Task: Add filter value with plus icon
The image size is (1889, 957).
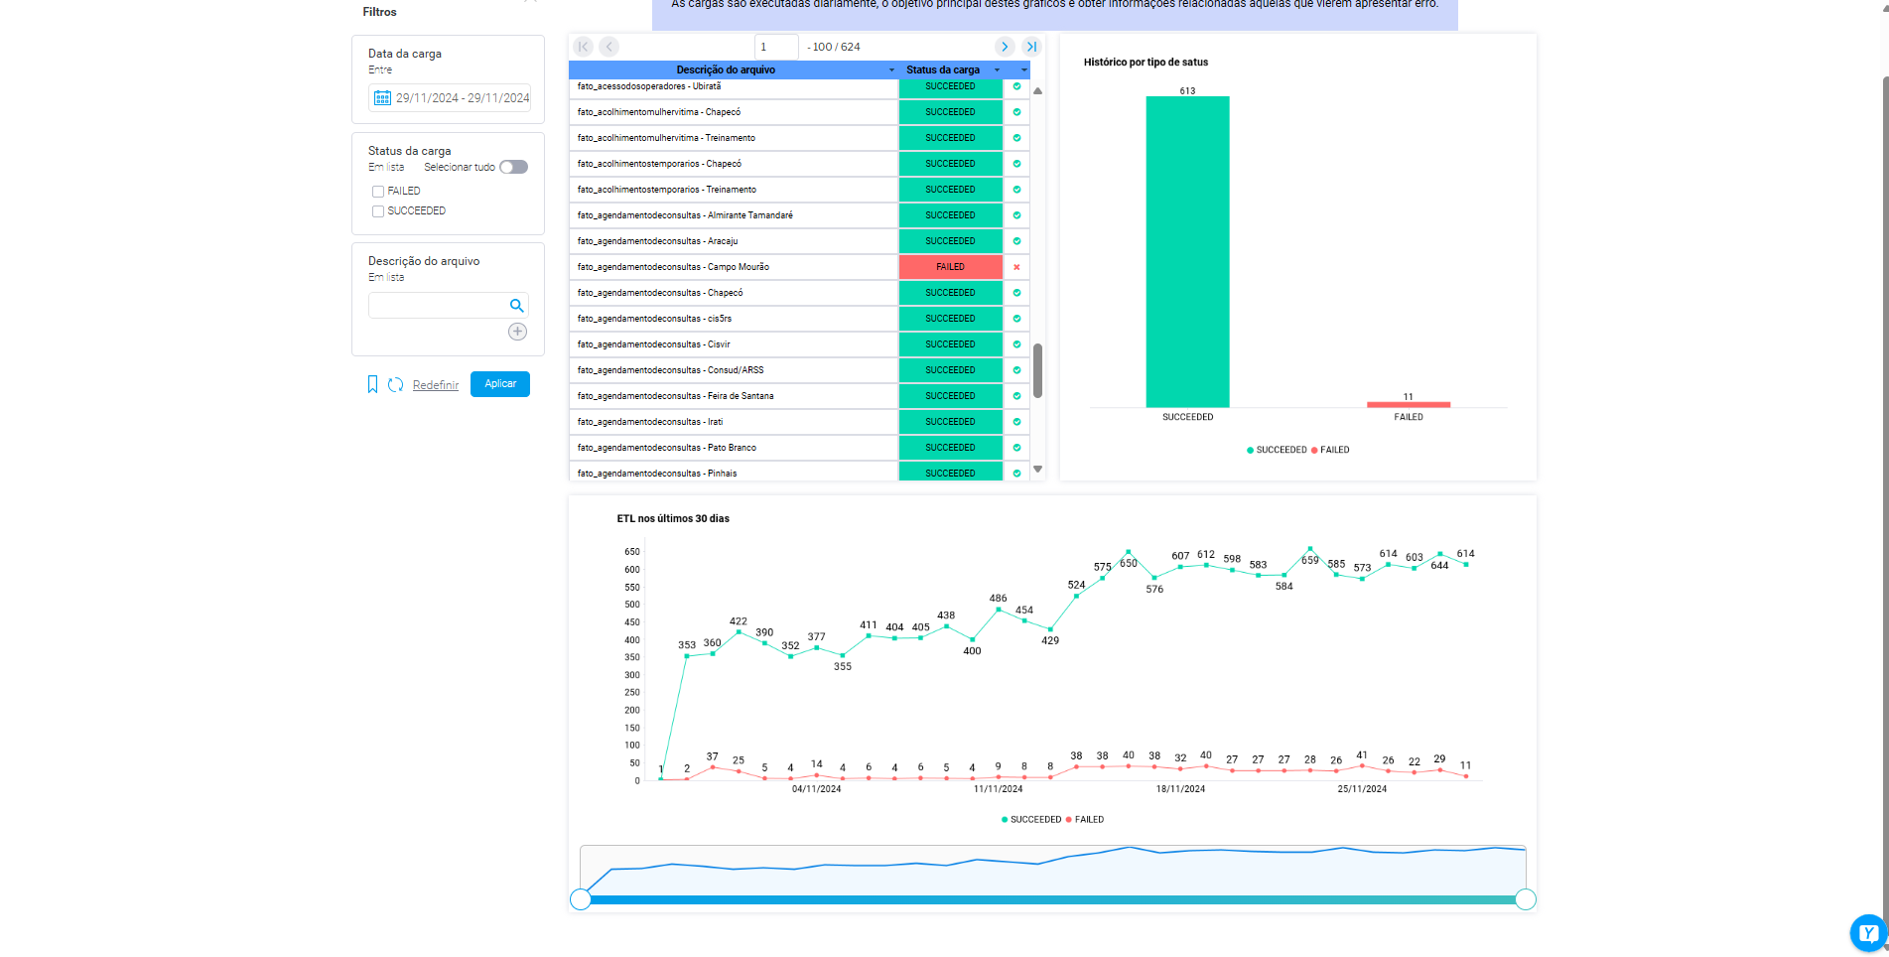Action: (x=517, y=332)
